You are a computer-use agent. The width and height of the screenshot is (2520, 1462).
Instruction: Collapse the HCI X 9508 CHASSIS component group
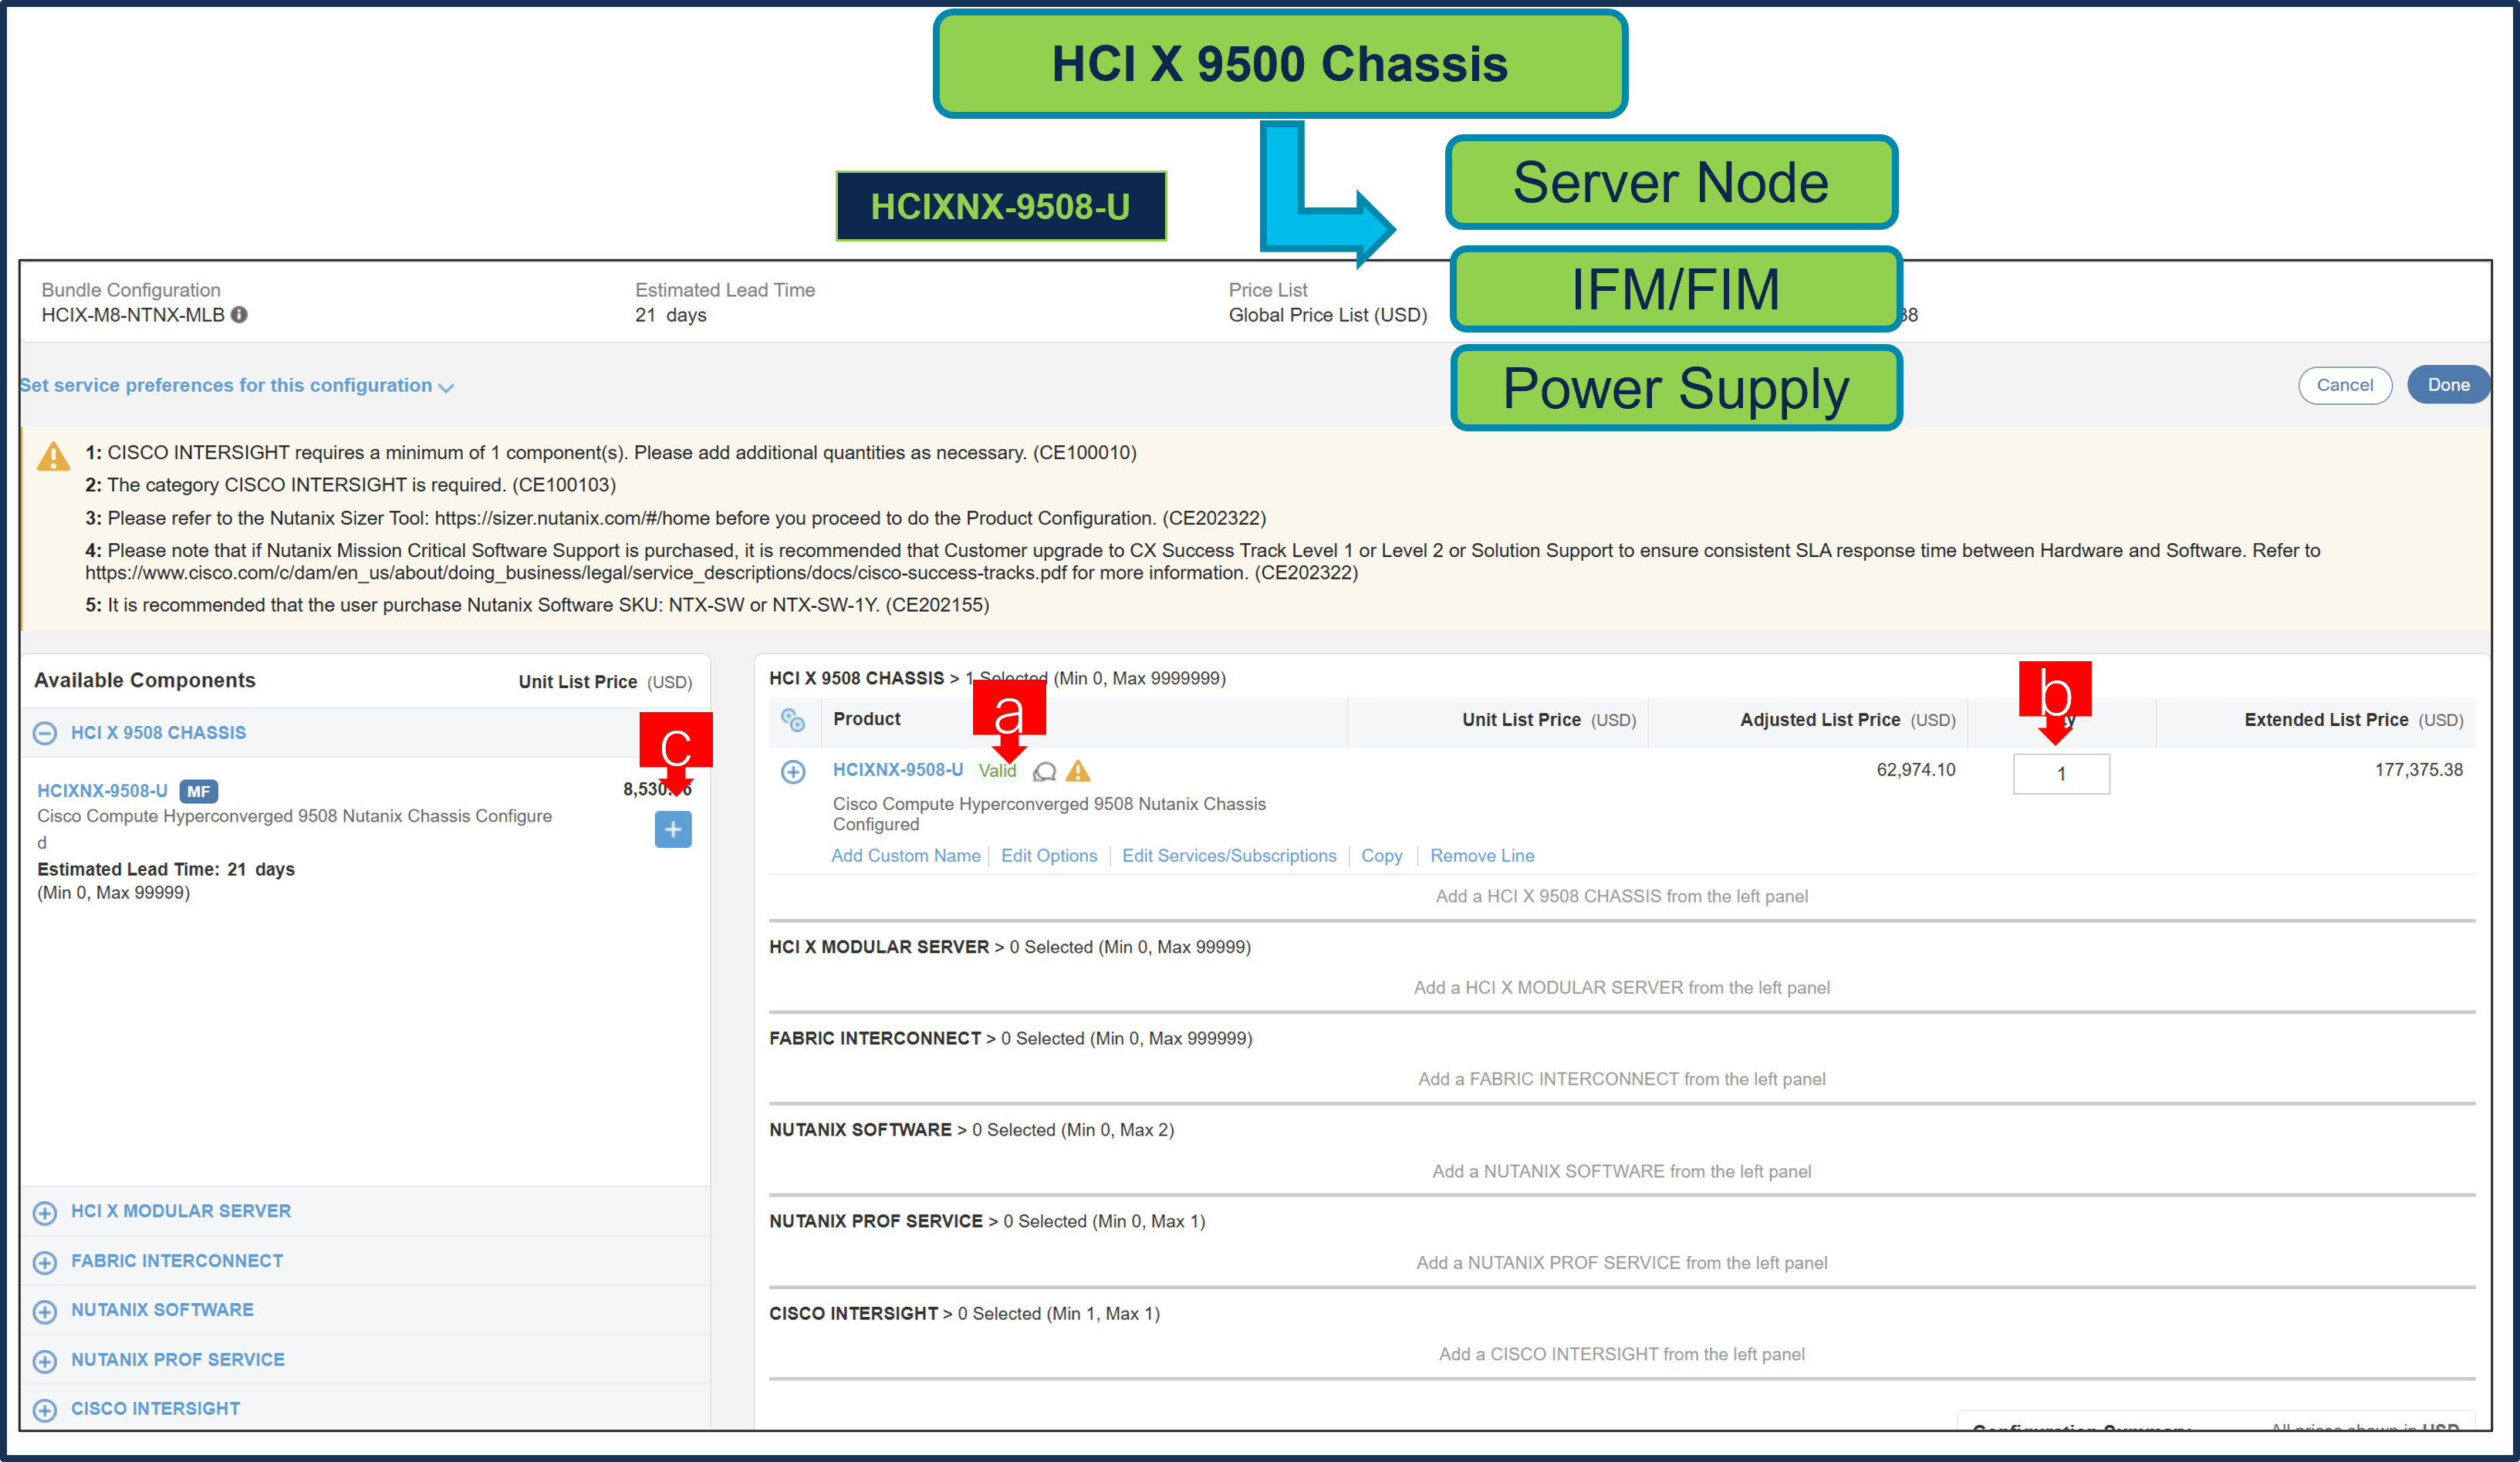point(45,732)
